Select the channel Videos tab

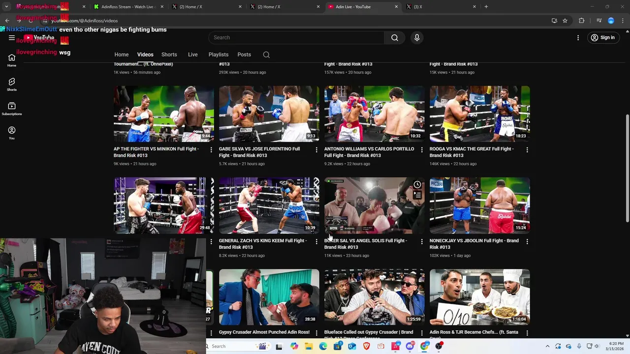coord(145,55)
